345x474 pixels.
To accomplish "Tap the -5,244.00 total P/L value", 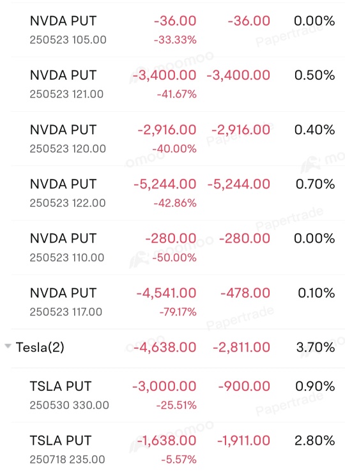I will pyautogui.click(x=165, y=184).
